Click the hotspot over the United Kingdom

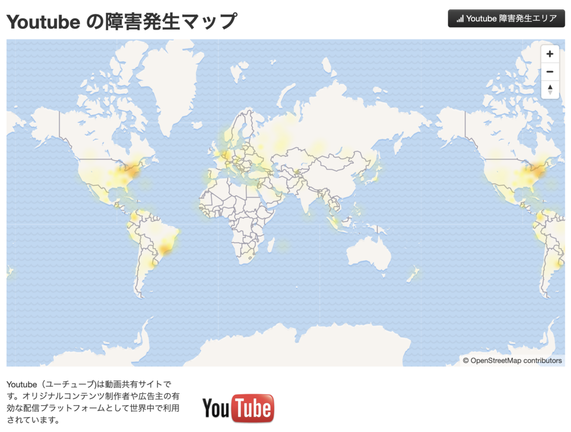[x=217, y=153]
